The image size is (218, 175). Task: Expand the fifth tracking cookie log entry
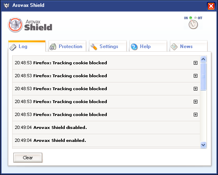pyautogui.click(x=195, y=115)
